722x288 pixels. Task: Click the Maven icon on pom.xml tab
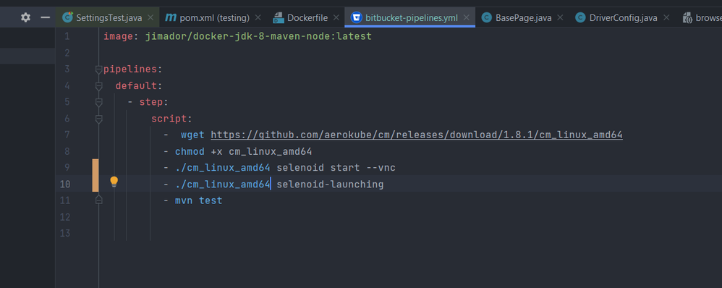(x=171, y=17)
